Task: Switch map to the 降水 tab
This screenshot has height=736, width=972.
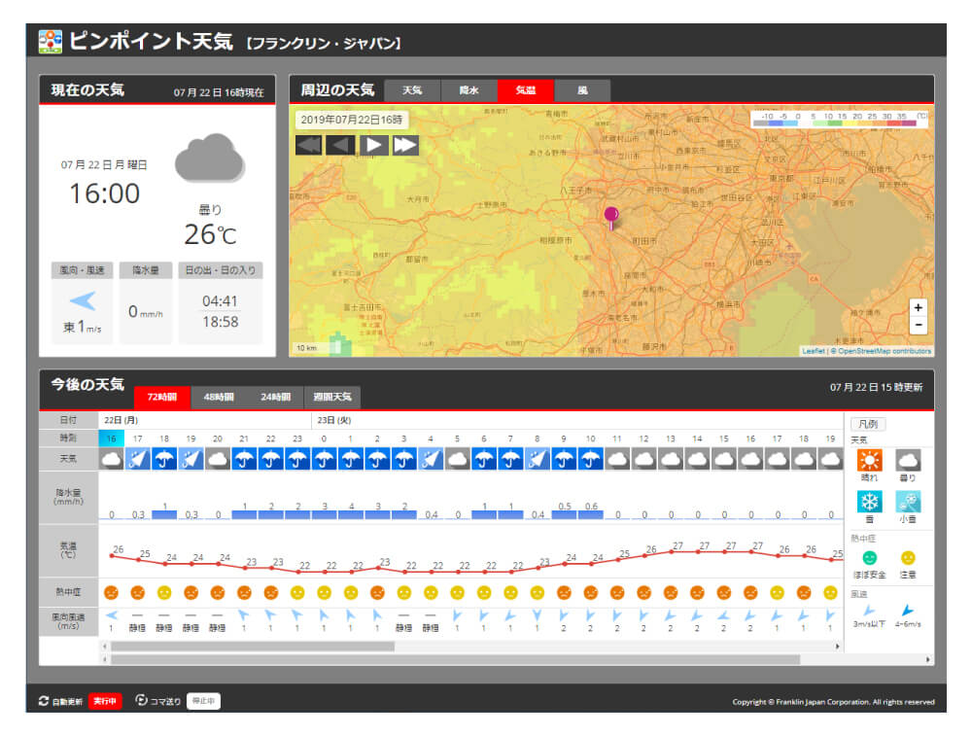Action: [469, 90]
